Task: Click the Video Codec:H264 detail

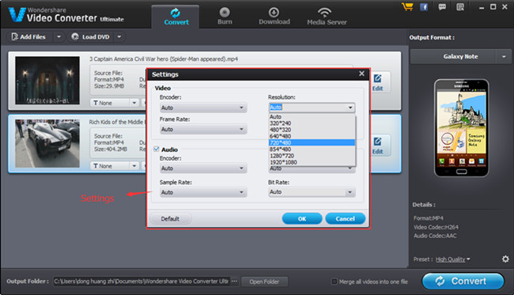Action: pyautogui.click(x=436, y=227)
